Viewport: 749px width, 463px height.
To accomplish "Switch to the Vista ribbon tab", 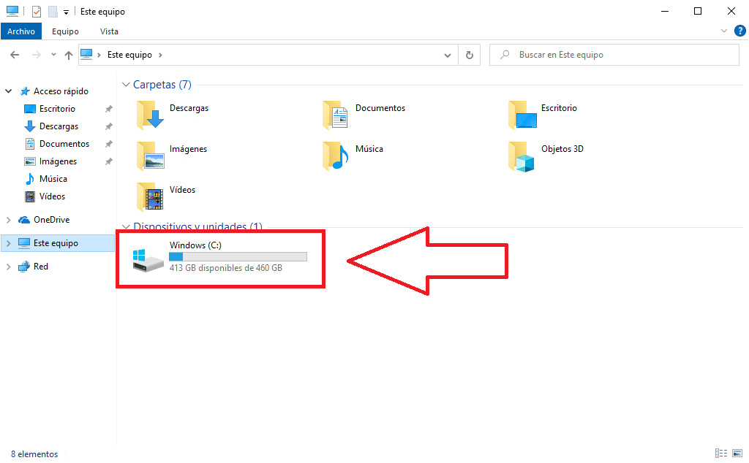I will click(x=109, y=31).
